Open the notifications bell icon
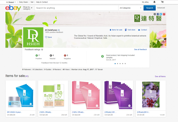Screen dimensions: 178x122 [x=154, y=2]
